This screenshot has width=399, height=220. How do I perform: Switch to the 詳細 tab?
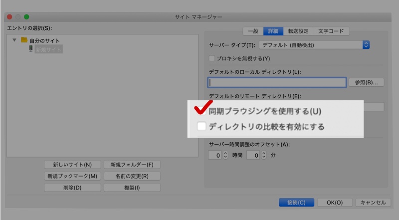[x=273, y=31]
